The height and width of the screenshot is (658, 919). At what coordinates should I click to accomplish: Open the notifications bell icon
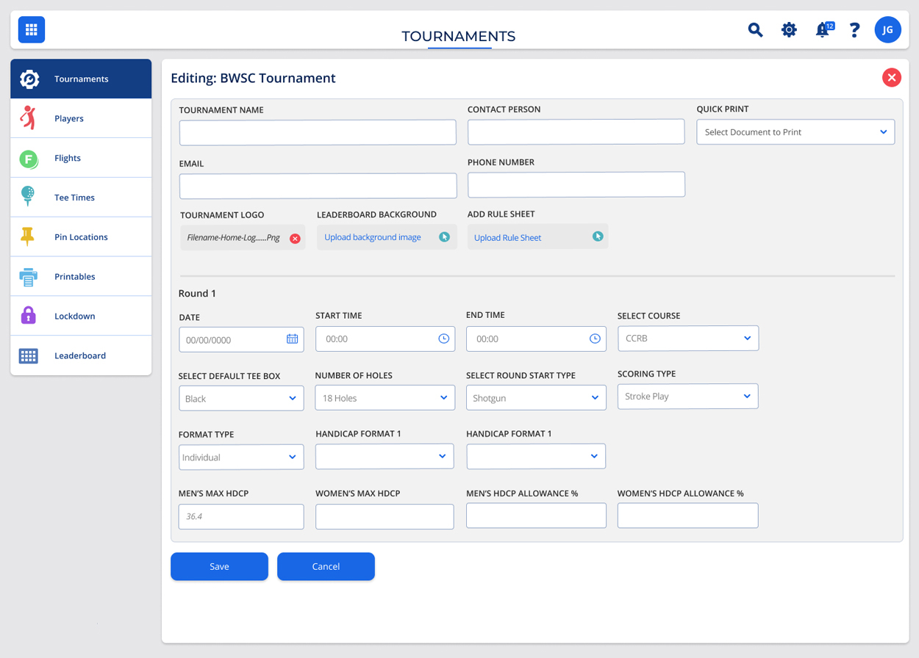pyautogui.click(x=823, y=30)
